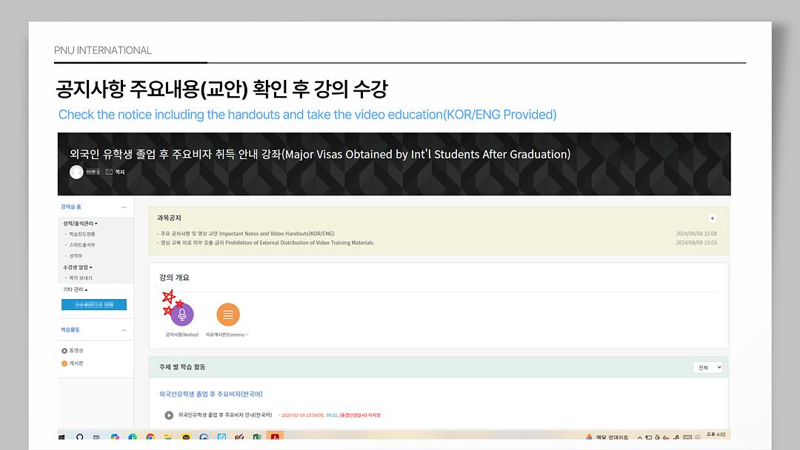Open the orange 자유게시판 community board icon
The width and height of the screenshot is (800, 450).
point(227,315)
